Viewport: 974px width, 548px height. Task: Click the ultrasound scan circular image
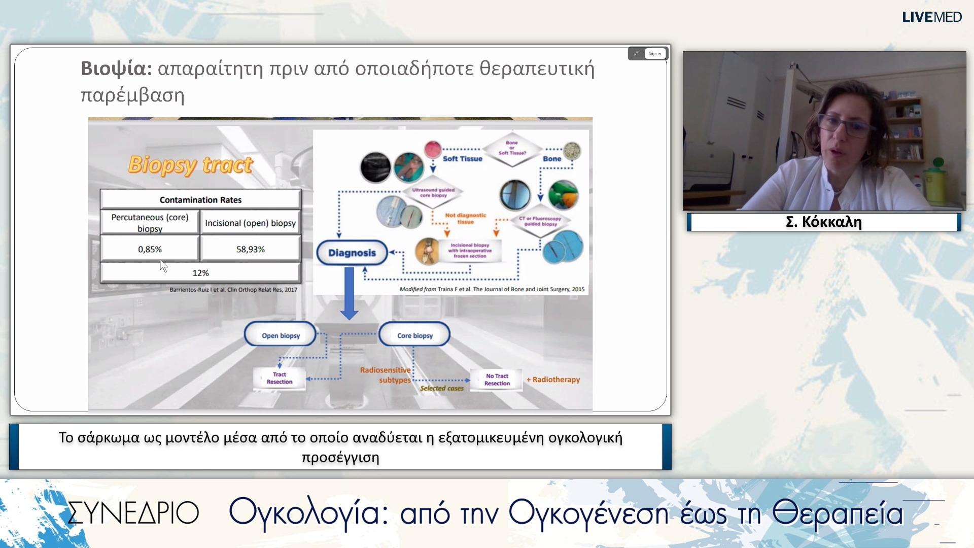(375, 167)
